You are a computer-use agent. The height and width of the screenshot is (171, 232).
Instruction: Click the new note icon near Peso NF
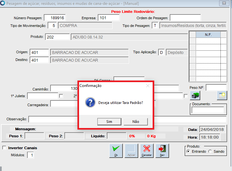coord(222,96)
